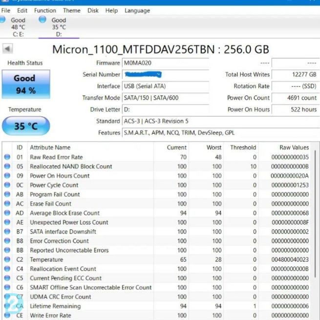The width and height of the screenshot is (320, 320).
Task: Open the Help menu
Action: point(111,10)
